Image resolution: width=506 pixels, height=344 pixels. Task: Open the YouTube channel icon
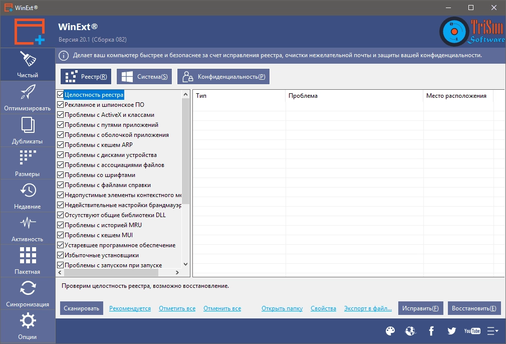(x=472, y=331)
